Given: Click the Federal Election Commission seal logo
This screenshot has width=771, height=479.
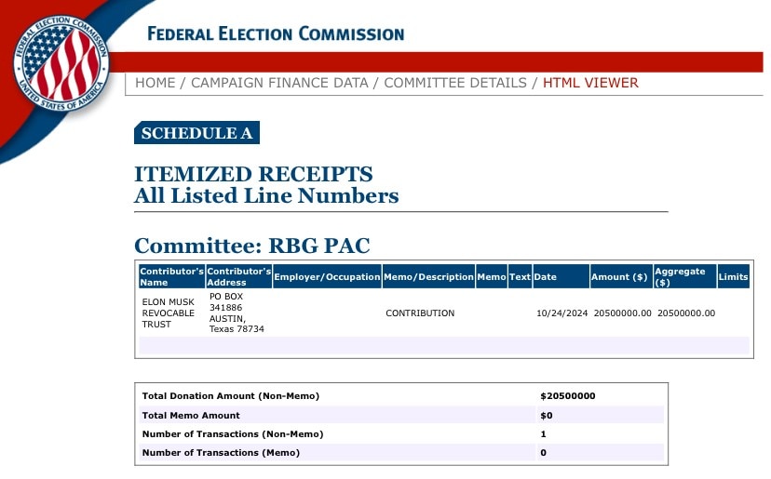Looking at the screenshot, I should 61,63.
